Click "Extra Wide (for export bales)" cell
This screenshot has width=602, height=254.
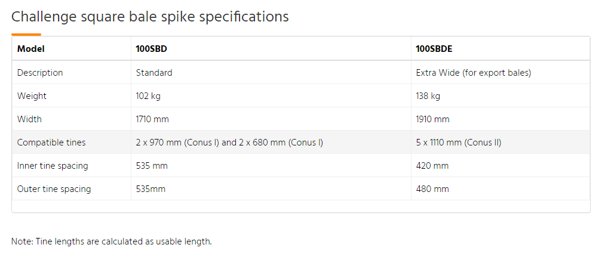[473, 73]
